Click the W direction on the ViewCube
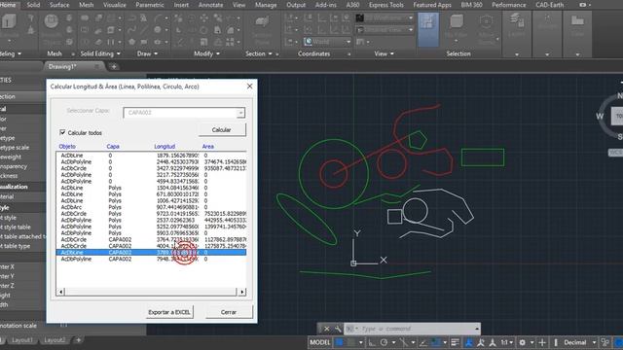 click(x=600, y=117)
